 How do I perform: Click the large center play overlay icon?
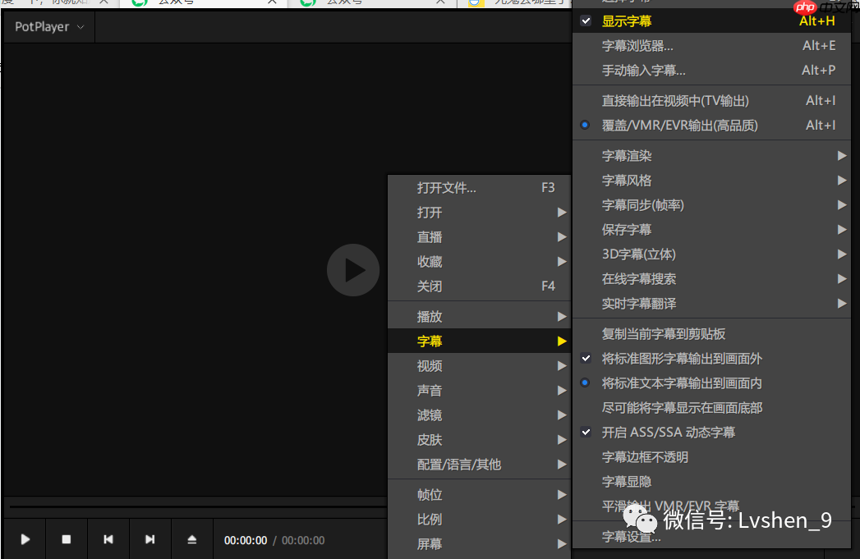[x=353, y=269]
